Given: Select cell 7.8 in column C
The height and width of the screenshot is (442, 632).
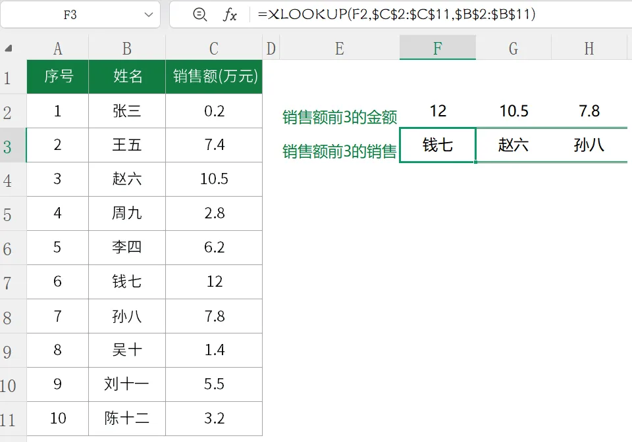Looking at the screenshot, I should [x=214, y=316].
